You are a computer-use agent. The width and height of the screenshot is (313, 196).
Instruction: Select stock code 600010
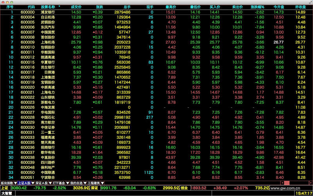(x=27, y=47)
